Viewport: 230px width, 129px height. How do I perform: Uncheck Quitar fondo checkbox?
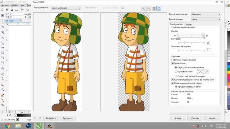[x=172, y=63]
